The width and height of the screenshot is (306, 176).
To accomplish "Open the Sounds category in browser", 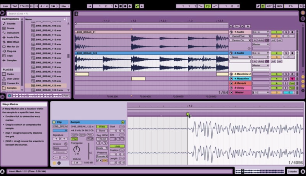I will click(11, 24).
